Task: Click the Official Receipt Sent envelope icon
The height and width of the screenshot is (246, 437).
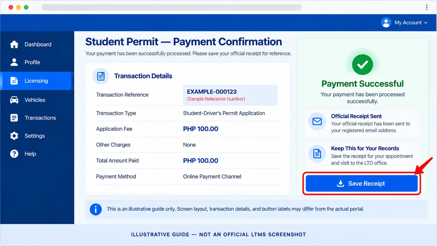Action: pyautogui.click(x=317, y=122)
